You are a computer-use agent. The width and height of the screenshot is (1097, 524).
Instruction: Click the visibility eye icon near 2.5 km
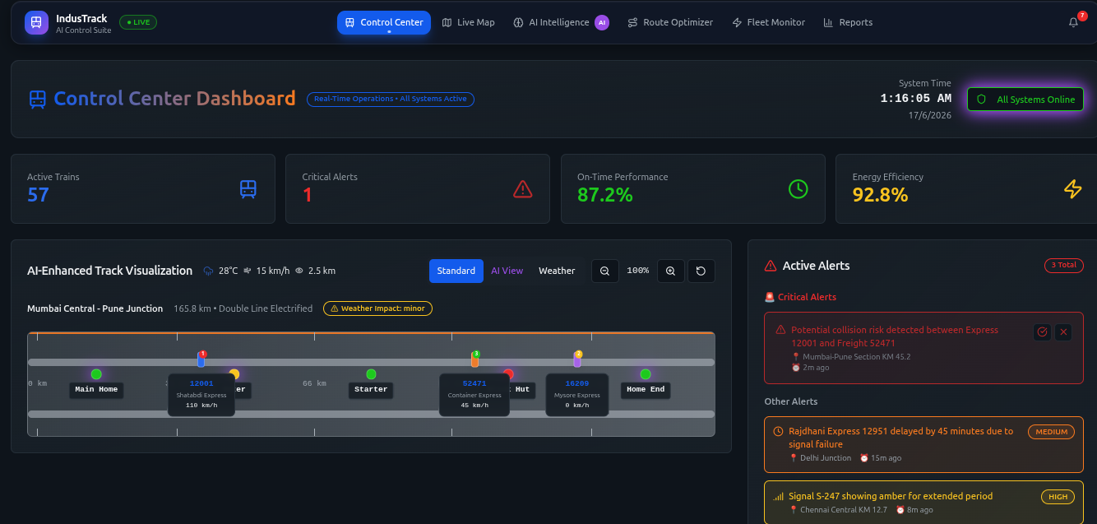tap(299, 271)
